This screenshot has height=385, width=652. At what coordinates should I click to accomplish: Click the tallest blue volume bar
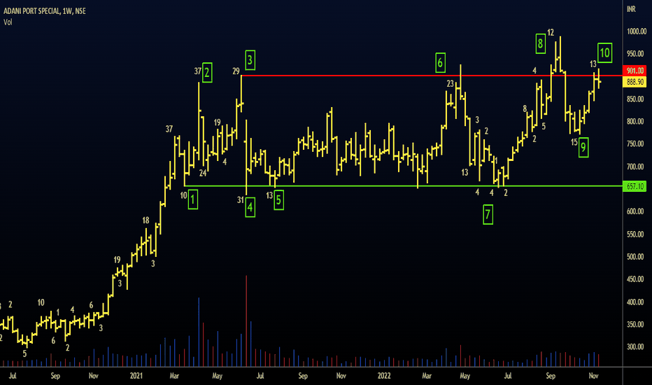pyautogui.click(x=199, y=332)
